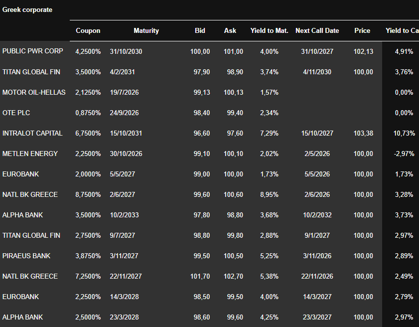
Task: Select the Ask column header
Action: (x=230, y=31)
